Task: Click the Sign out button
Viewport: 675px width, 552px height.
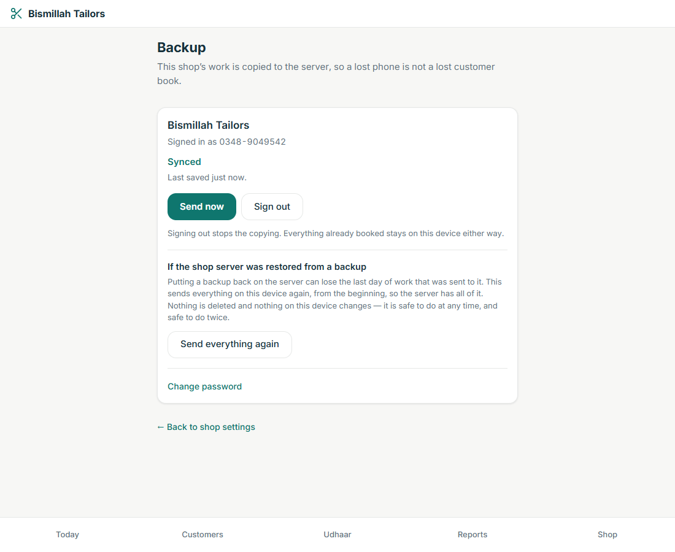Action: [272, 207]
